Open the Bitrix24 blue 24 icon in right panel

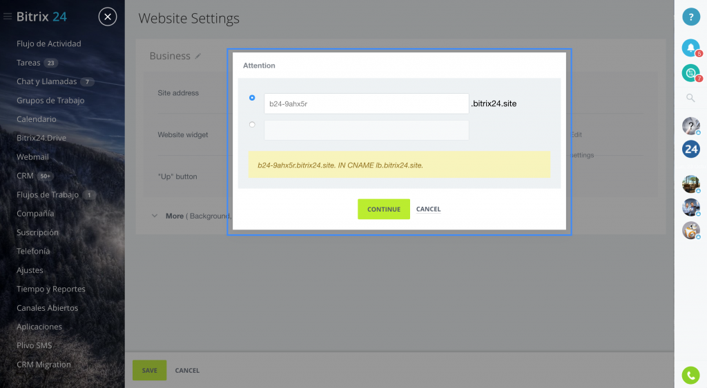pos(690,149)
